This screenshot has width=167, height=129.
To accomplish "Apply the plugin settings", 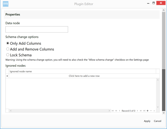I will [x=147, y=121].
